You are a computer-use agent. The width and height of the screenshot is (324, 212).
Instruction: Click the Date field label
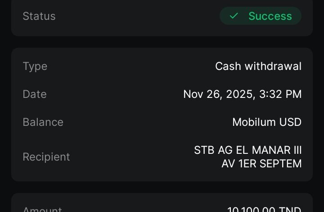(x=35, y=94)
